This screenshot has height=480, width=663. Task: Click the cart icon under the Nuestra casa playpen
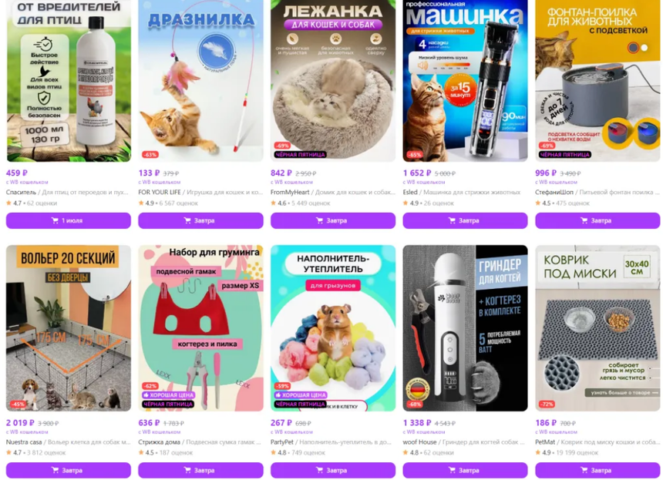(55, 470)
